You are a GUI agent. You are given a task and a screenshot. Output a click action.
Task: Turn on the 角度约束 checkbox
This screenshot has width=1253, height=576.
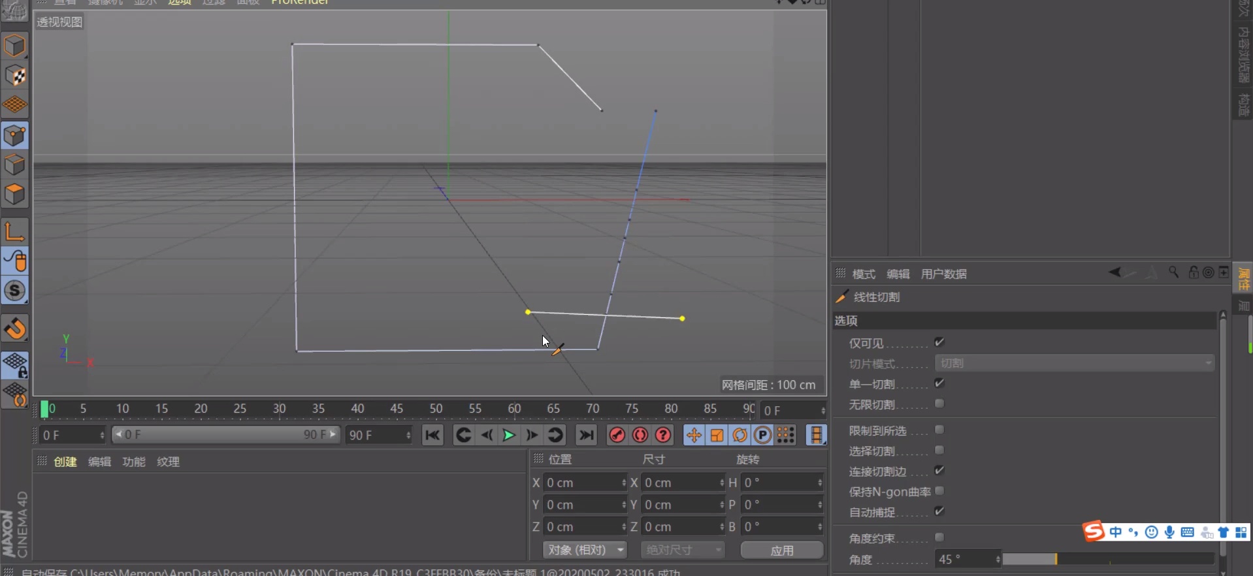(x=939, y=537)
